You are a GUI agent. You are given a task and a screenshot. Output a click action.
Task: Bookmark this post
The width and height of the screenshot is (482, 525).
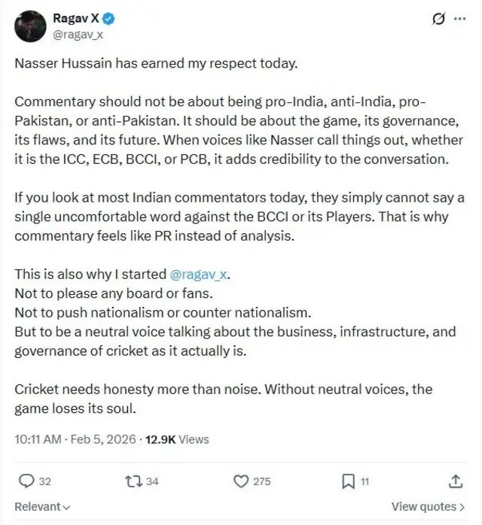[349, 481]
